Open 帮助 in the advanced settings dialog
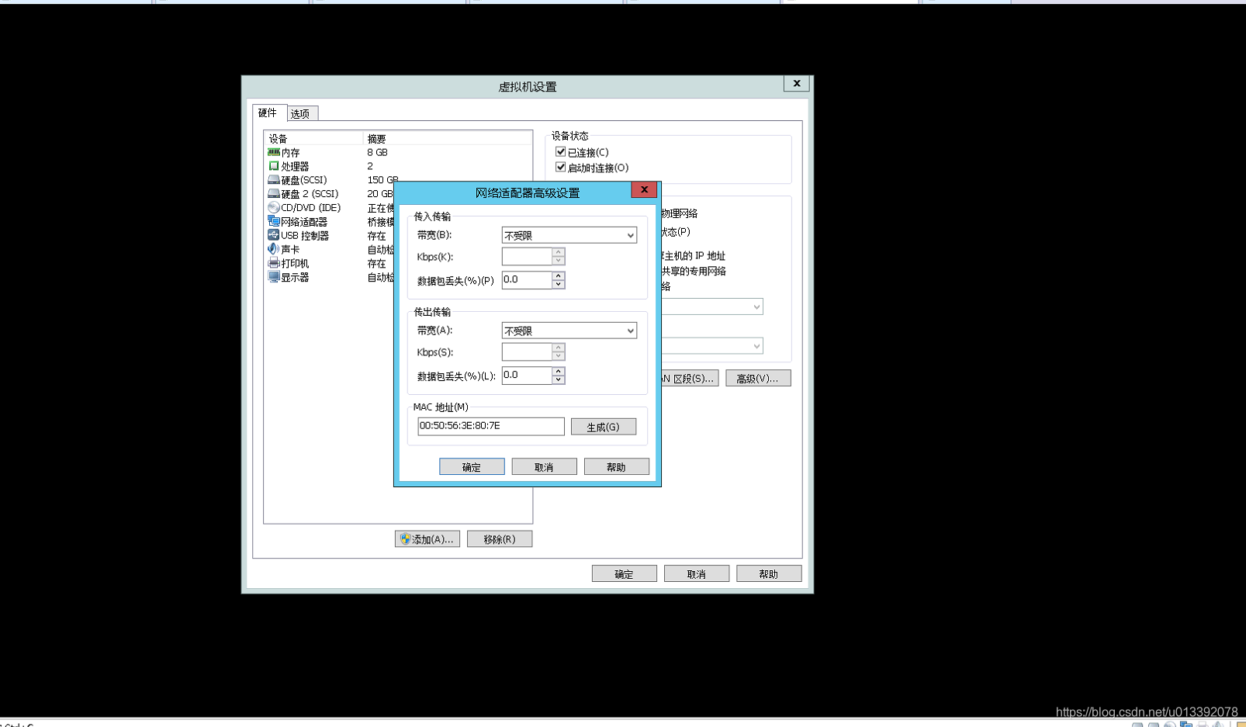The width and height of the screenshot is (1246, 727). 616,466
